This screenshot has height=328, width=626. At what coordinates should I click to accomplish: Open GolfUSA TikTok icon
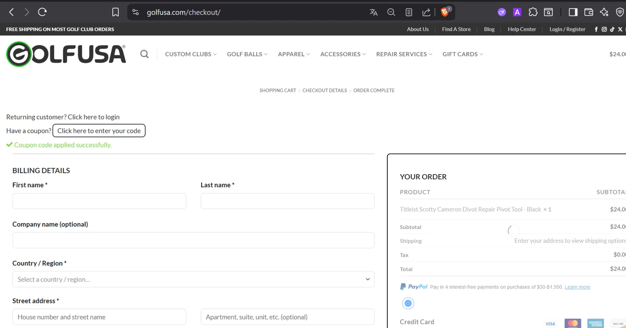click(x=612, y=29)
